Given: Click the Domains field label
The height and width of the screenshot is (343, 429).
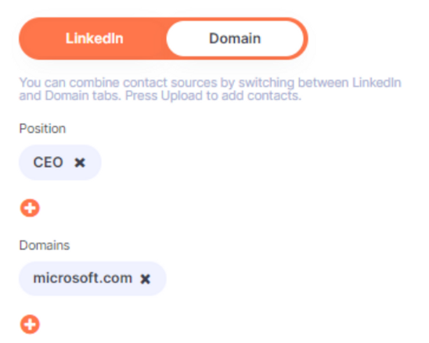Looking at the screenshot, I should point(45,245).
